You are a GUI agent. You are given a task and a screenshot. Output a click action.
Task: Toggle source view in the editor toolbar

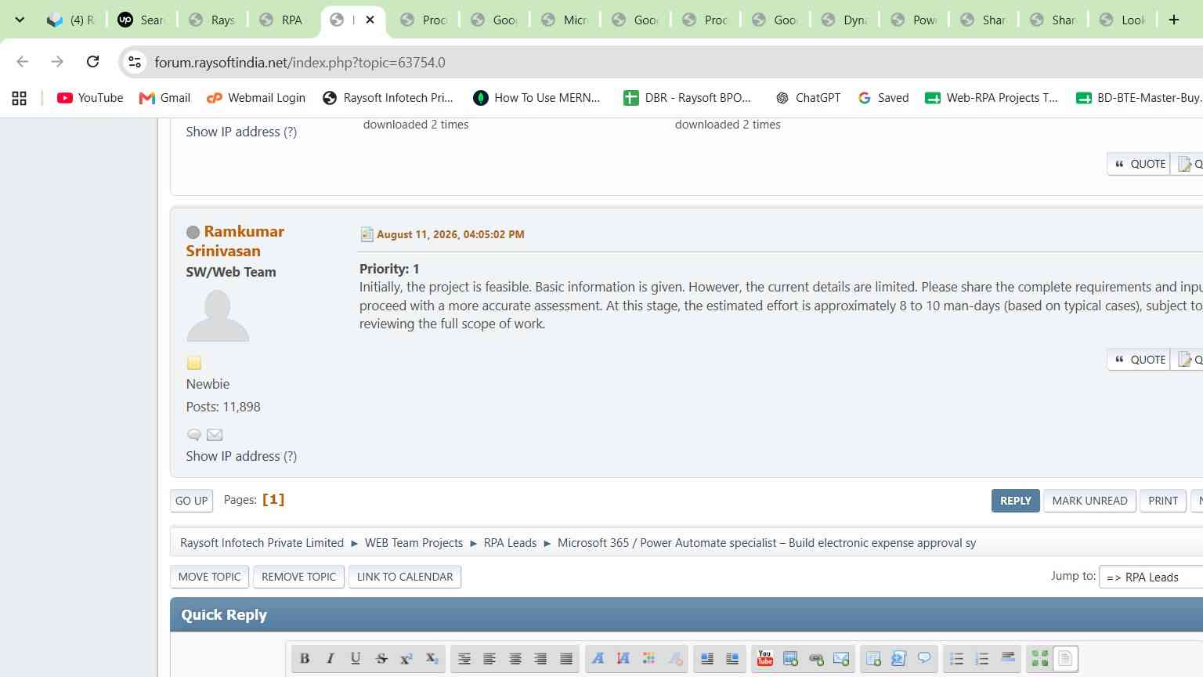[x=1065, y=659]
